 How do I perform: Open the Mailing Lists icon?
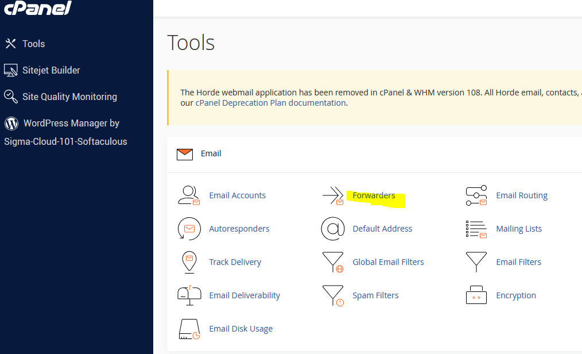pos(476,229)
